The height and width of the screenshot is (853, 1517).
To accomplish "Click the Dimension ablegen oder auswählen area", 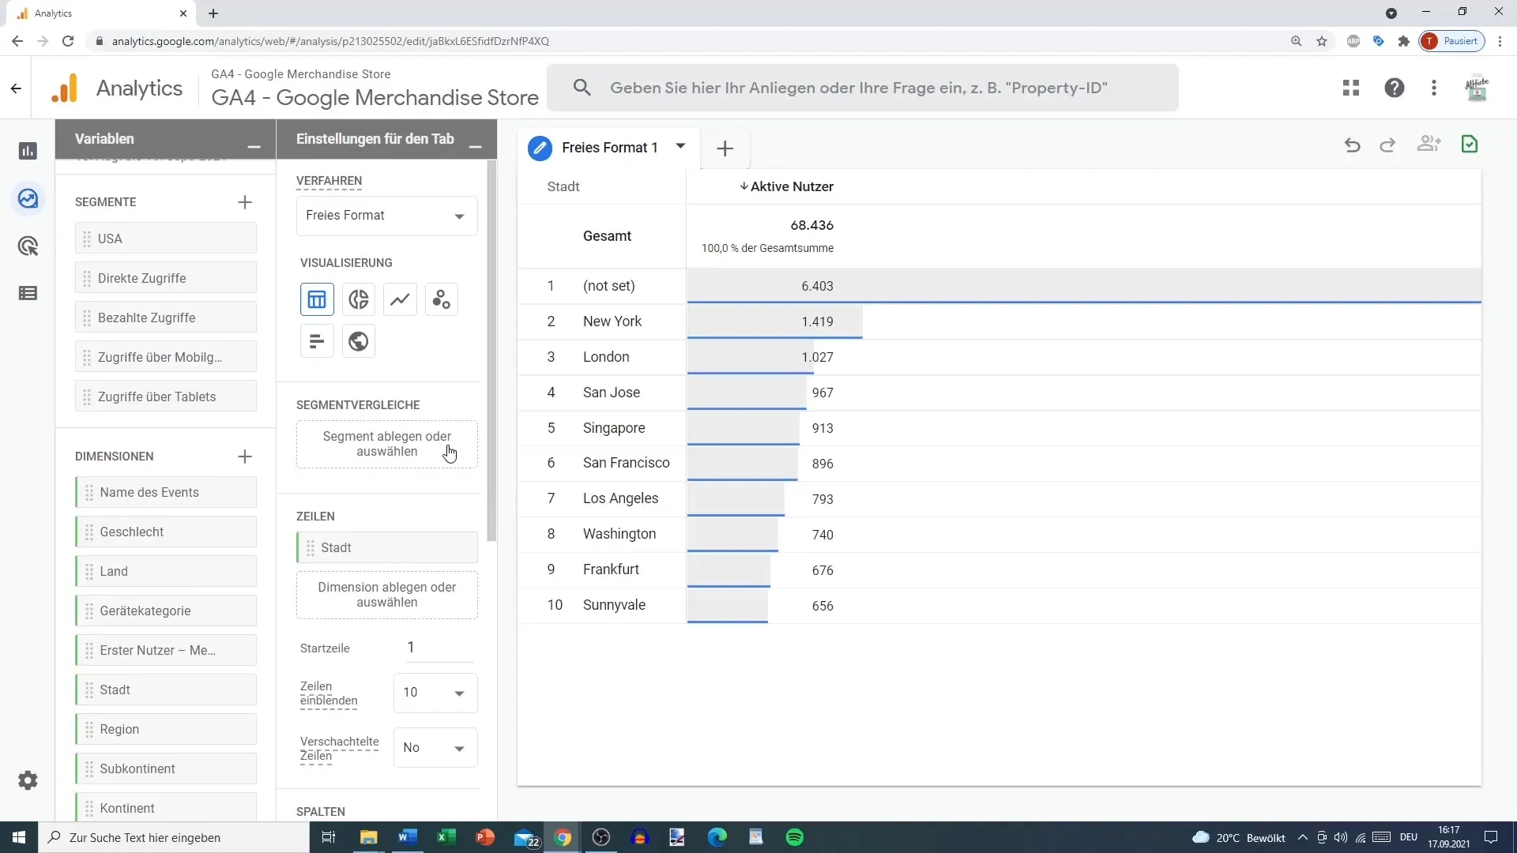I will pyautogui.click(x=387, y=595).
